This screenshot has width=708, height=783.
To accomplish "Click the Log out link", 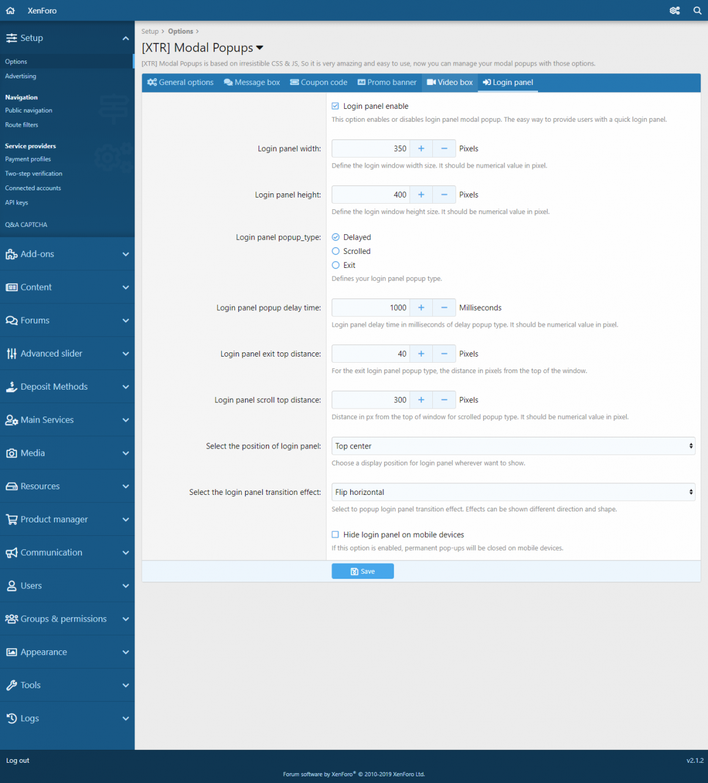I will 18,760.
